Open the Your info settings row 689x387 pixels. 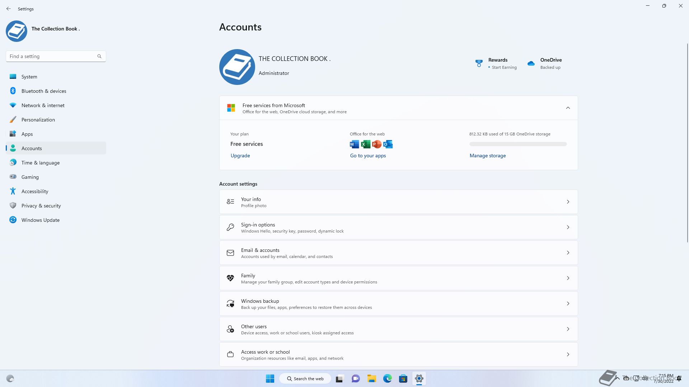tap(398, 202)
